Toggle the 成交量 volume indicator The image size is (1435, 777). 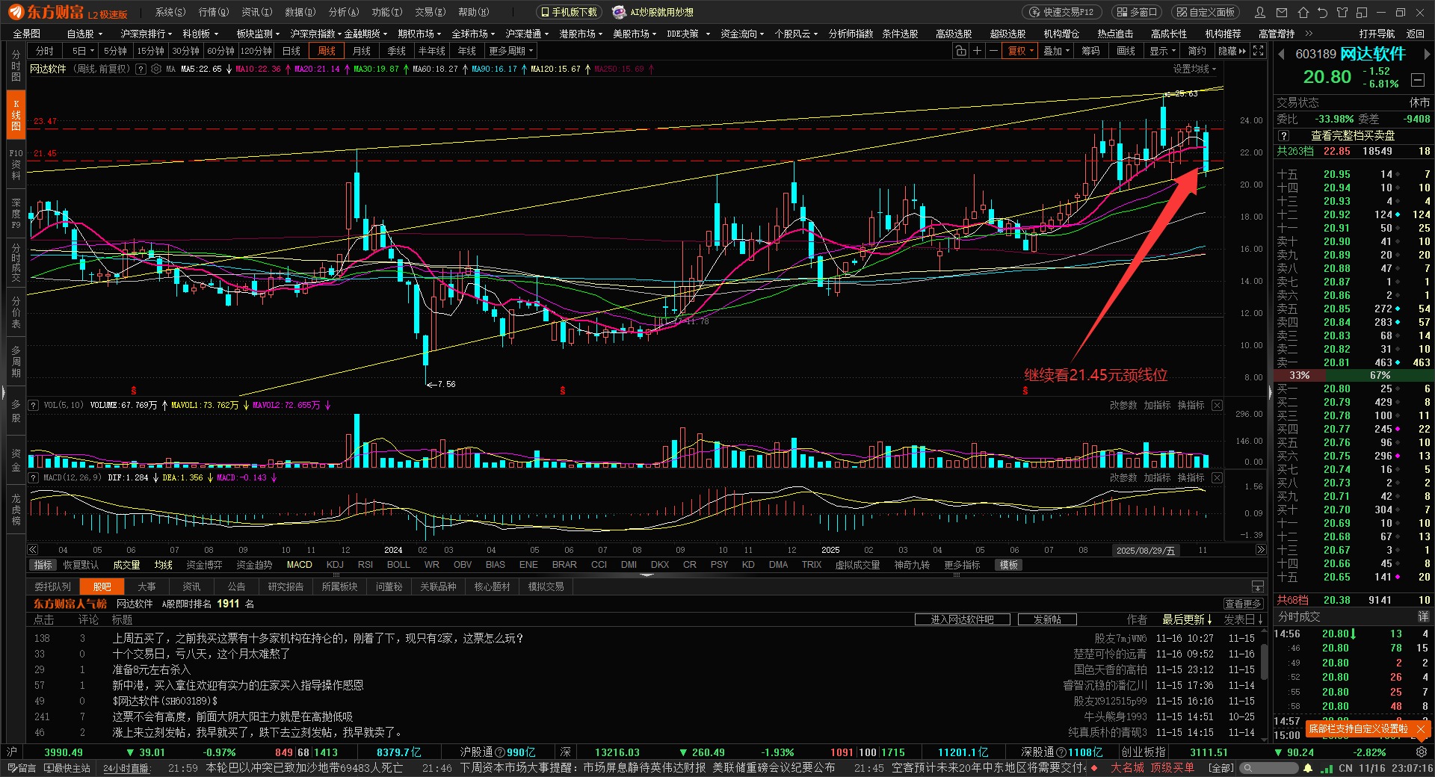click(126, 565)
